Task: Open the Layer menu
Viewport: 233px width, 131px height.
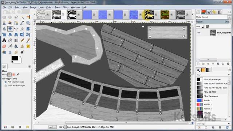Action: pos(41,7)
